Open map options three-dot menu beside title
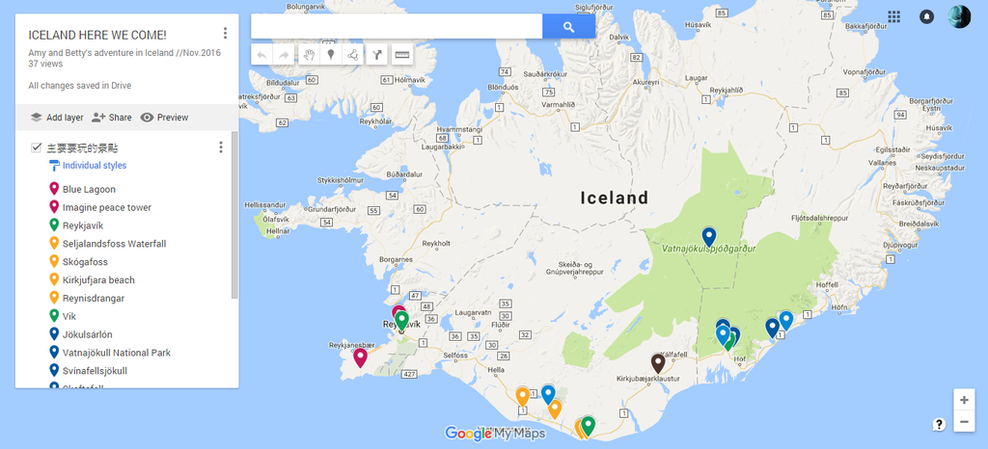 coord(225,34)
